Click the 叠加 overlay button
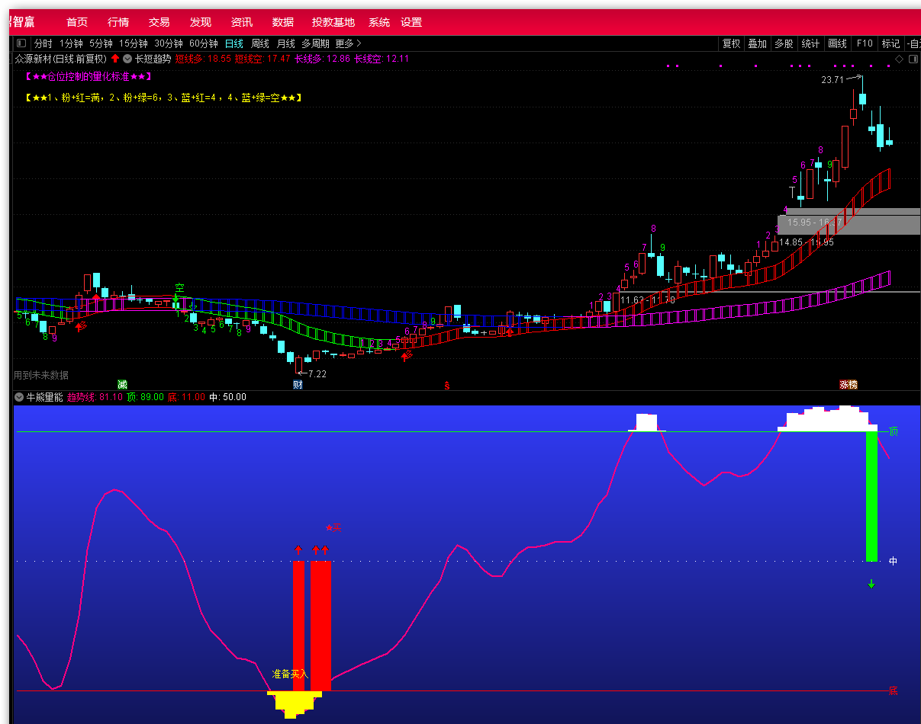 [x=757, y=43]
